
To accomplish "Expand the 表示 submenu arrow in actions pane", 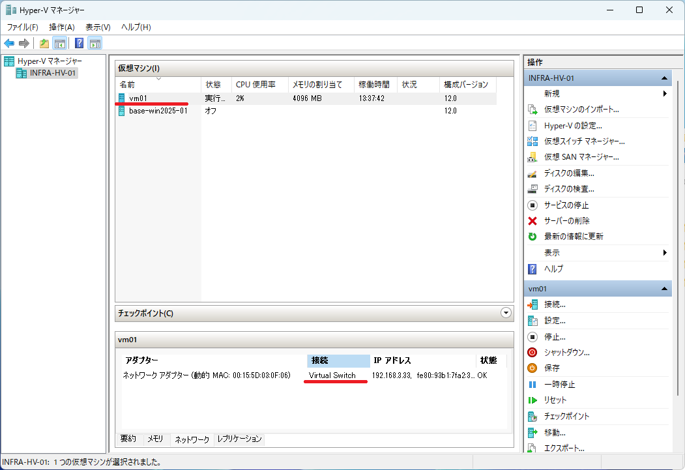I will 664,252.
